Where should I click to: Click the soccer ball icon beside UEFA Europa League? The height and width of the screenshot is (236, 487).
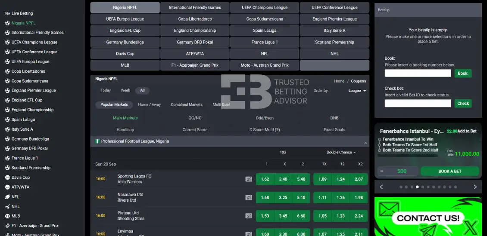click(x=7, y=61)
